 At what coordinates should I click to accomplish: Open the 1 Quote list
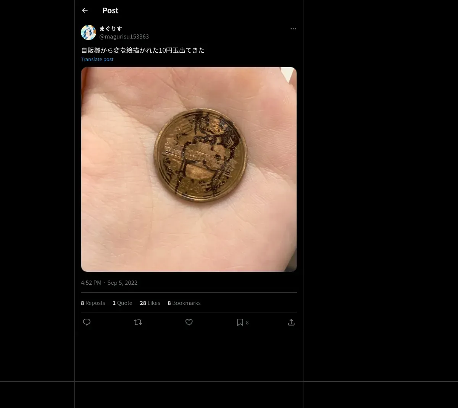(x=123, y=303)
